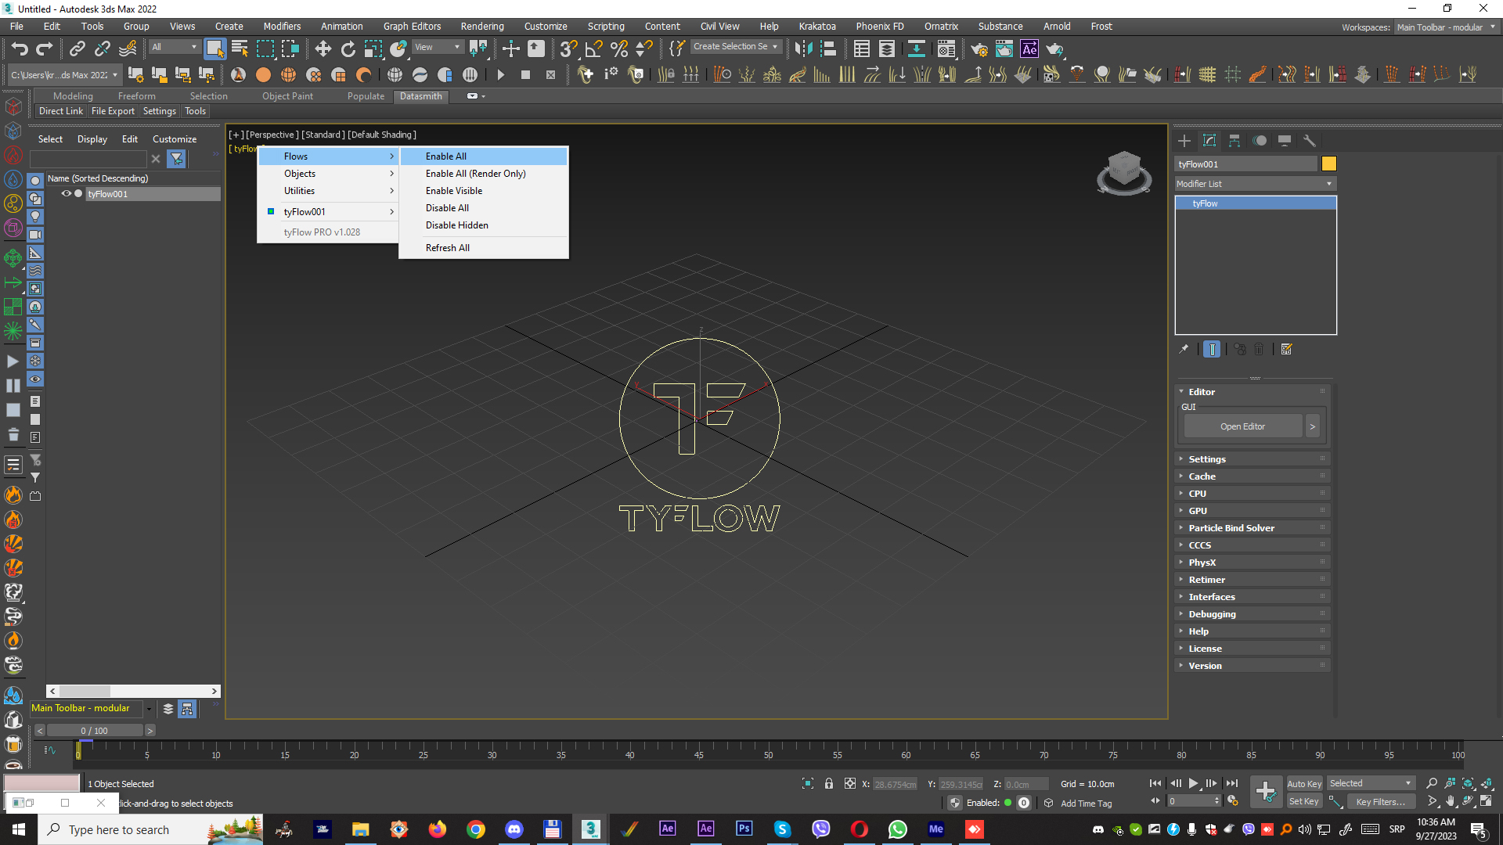This screenshot has width=1503, height=845.
Task: Toggle show end result in modifier stack
Action: 1212,349
